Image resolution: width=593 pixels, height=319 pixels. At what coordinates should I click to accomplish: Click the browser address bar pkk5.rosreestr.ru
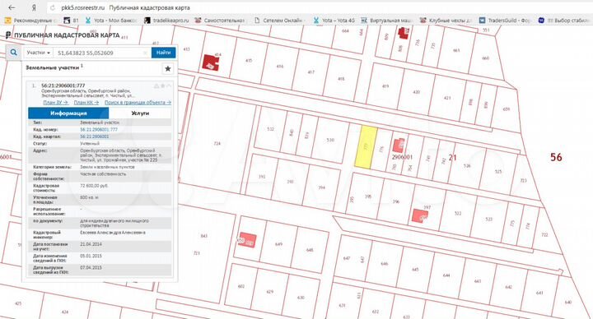[x=82, y=7]
